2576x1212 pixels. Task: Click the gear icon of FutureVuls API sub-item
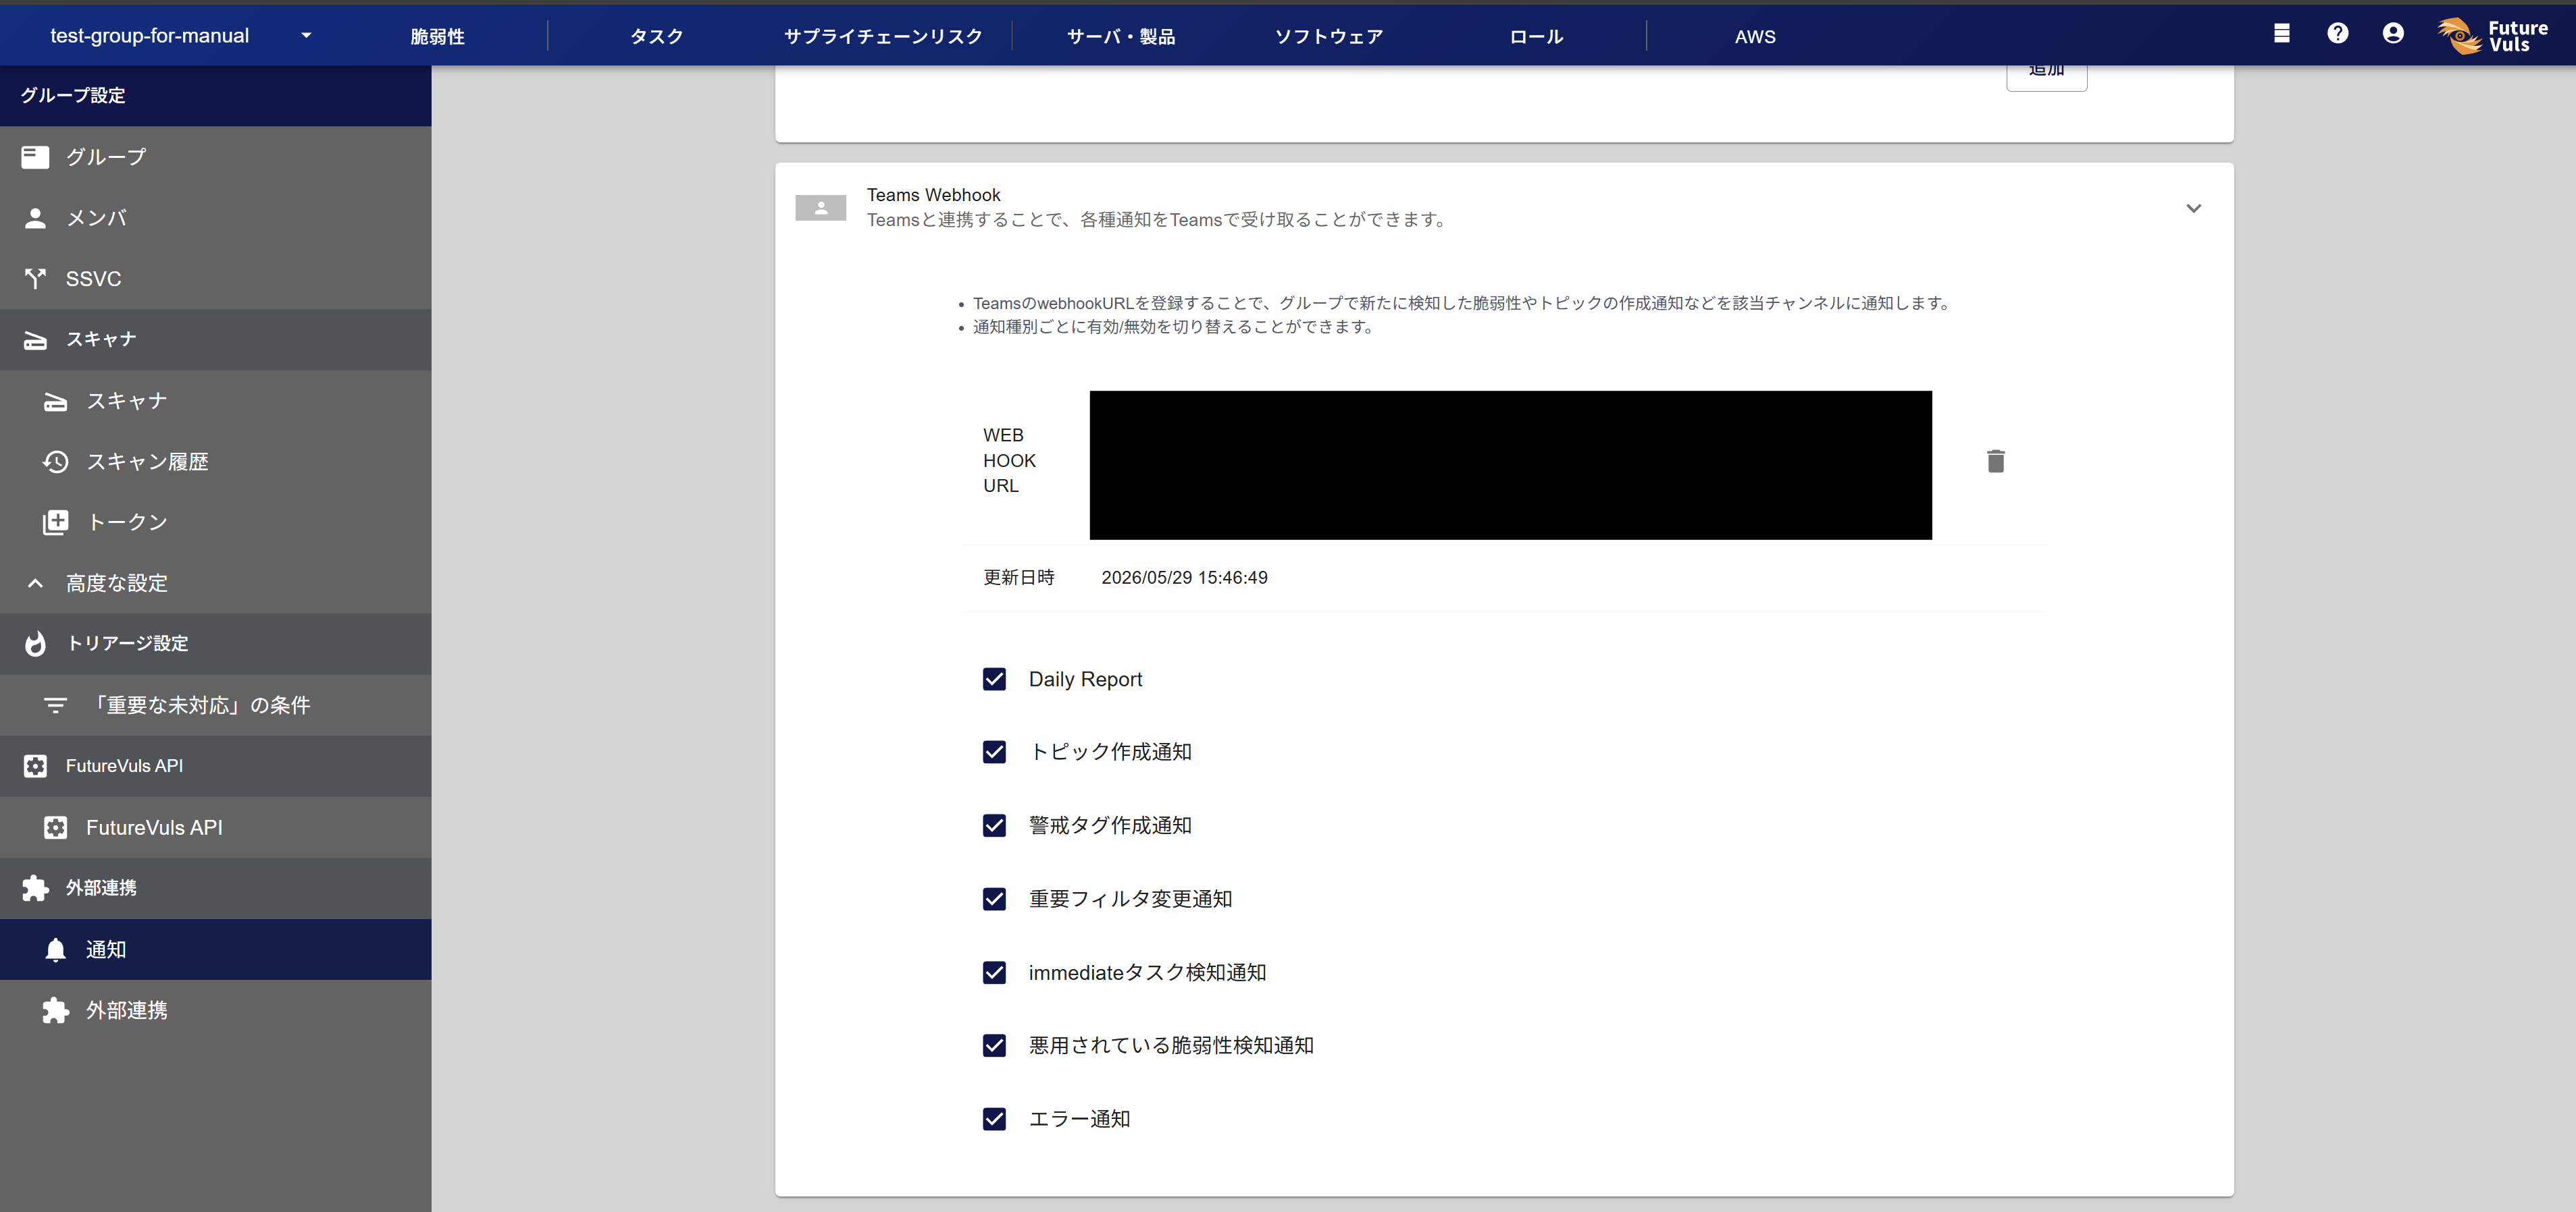[x=55, y=827]
